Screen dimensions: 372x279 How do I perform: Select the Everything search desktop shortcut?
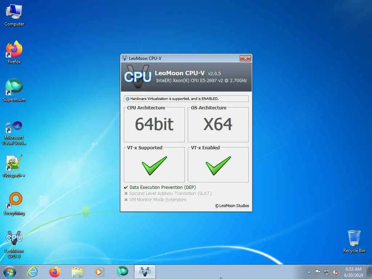point(14,203)
